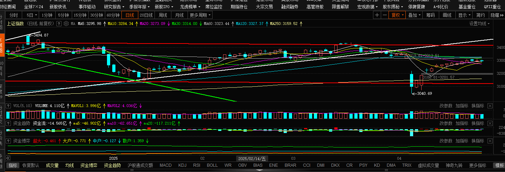Open 设置均线 dropdown
This screenshot has height=172, width=505.
coord(480,24)
